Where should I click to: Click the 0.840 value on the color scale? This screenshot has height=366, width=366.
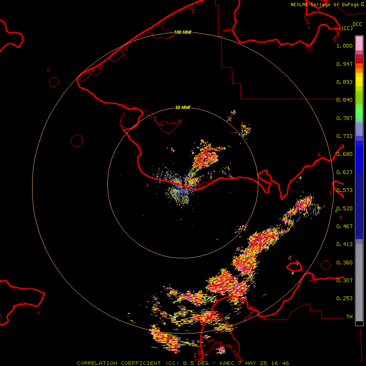coord(344,100)
